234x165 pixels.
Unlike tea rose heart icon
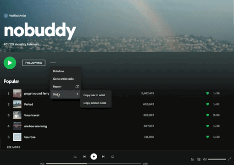[x=207, y=137]
